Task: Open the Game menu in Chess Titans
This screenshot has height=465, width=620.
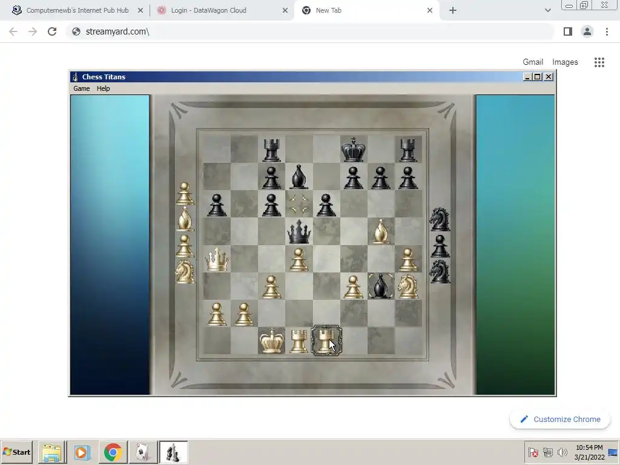Action: click(82, 88)
